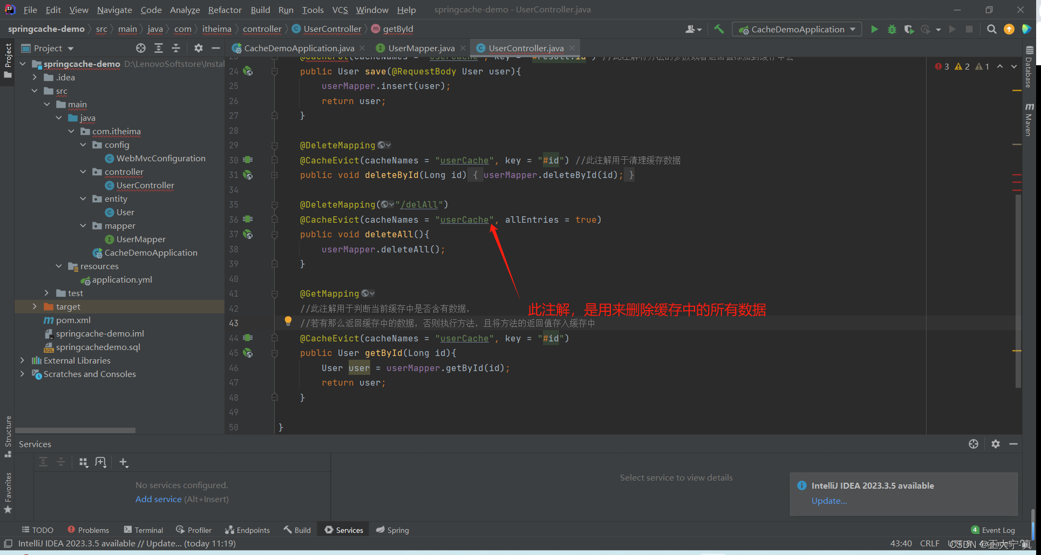The height and width of the screenshot is (555, 1041).
Task: Open the account user icon dropdown
Action: pyautogui.click(x=693, y=29)
